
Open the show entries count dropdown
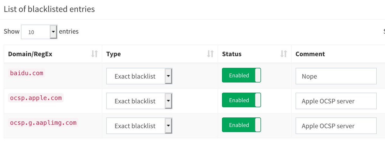pyautogui.click(x=39, y=32)
